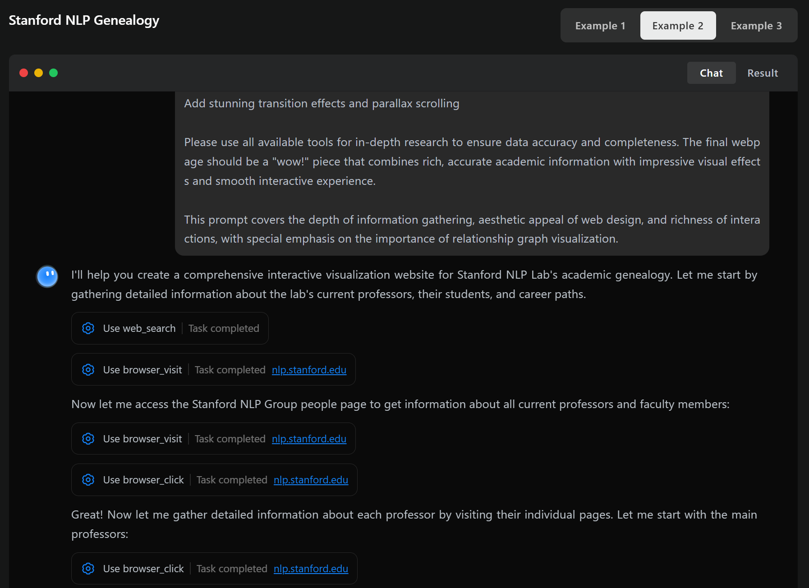Click 'Great! Now let me gather detailed information' text

pyautogui.click(x=414, y=524)
